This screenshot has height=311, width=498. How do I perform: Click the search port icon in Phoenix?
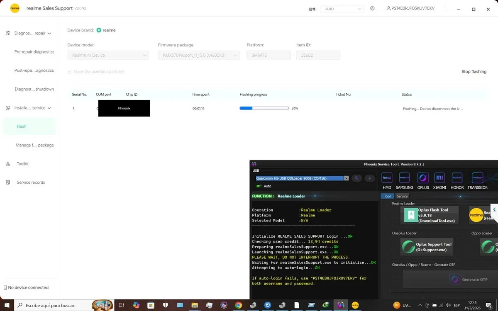(x=357, y=178)
